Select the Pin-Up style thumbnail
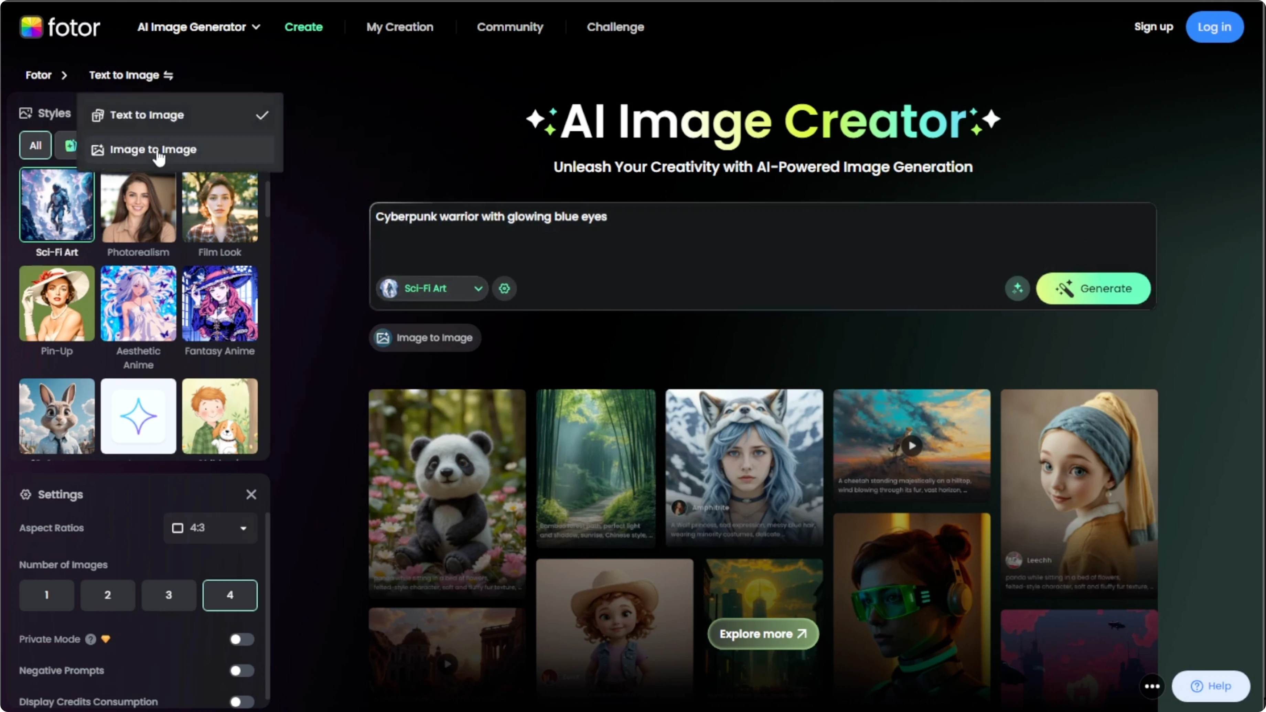 (x=57, y=303)
